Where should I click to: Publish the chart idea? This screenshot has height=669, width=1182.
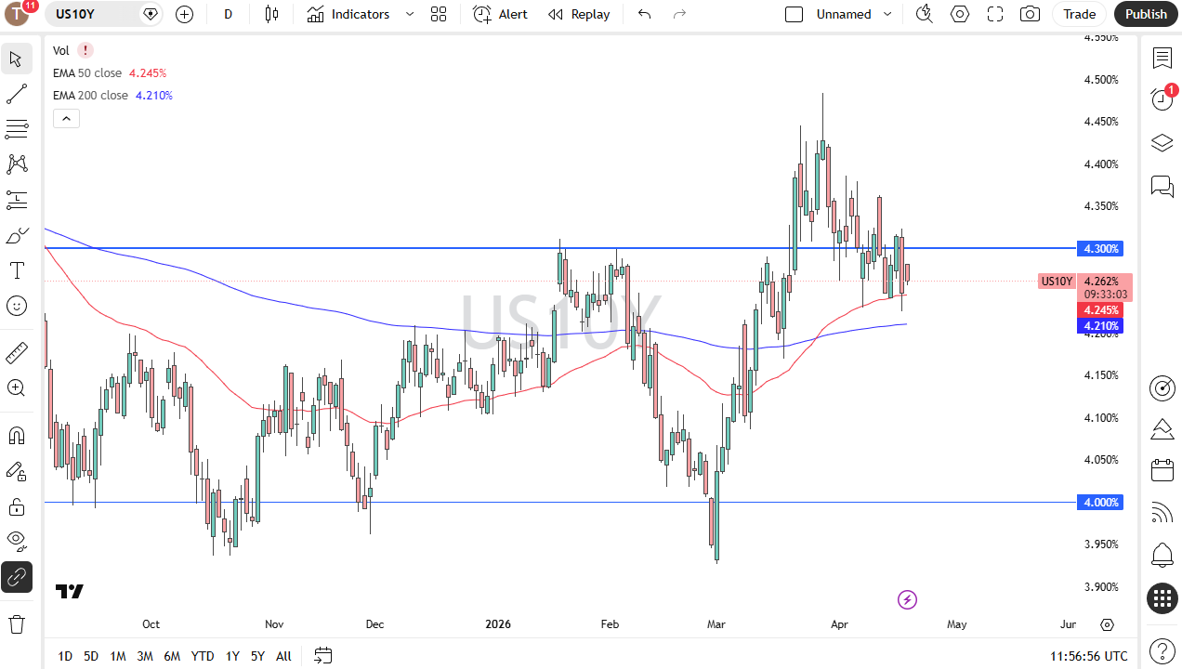(x=1146, y=14)
